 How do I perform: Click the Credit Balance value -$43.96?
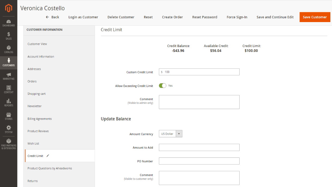[178, 51]
